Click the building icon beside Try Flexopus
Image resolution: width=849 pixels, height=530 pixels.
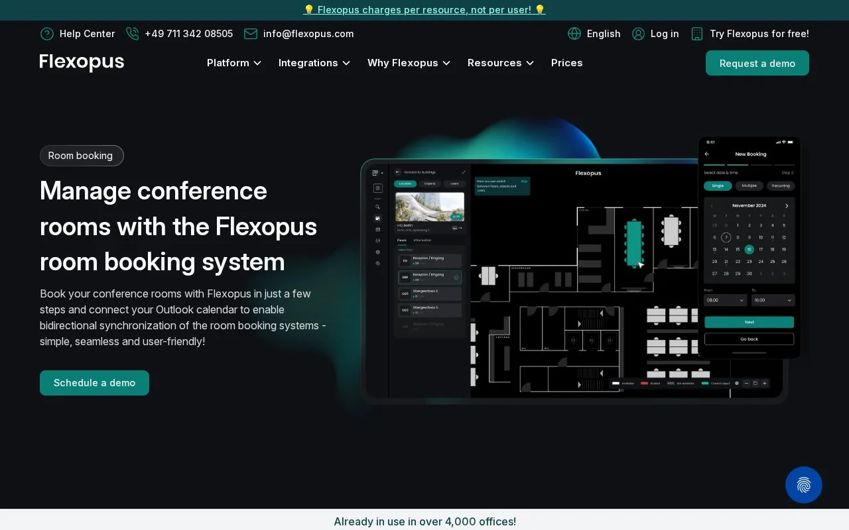point(697,34)
